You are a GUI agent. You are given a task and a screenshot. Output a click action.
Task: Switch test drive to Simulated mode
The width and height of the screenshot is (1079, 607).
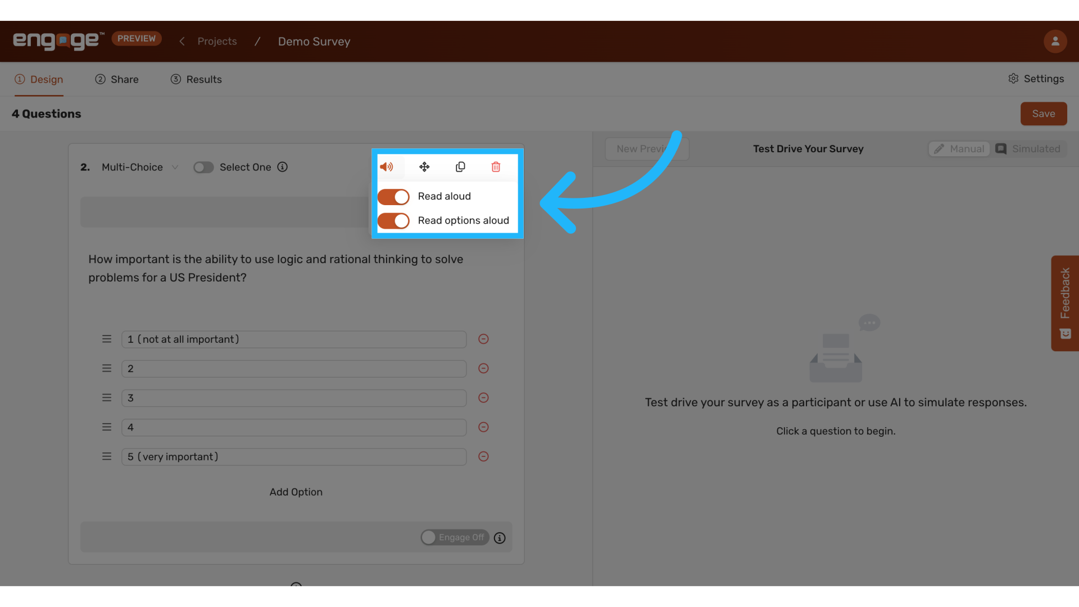(x=1028, y=149)
